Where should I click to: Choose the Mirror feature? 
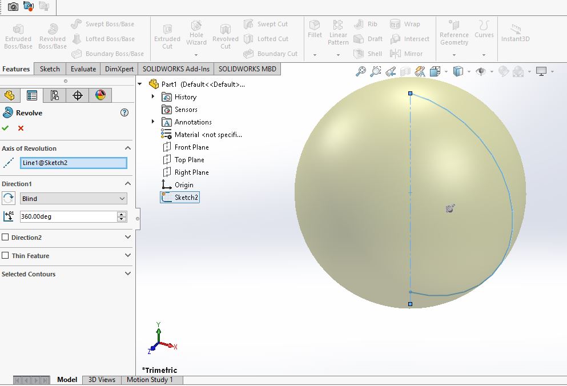click(x=407, y=54)
